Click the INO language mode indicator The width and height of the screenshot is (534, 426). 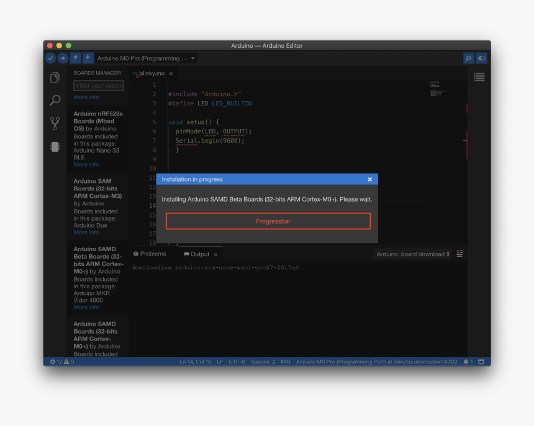coord(286,362)
